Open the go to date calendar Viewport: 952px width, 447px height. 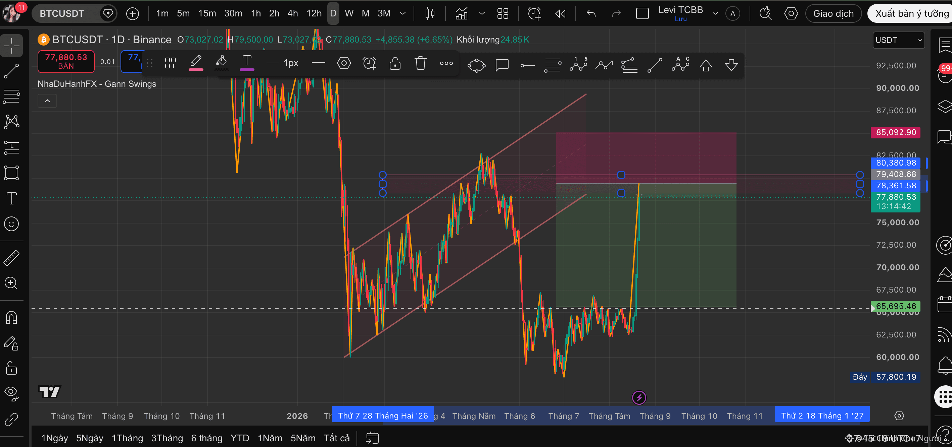pos(372,438)
